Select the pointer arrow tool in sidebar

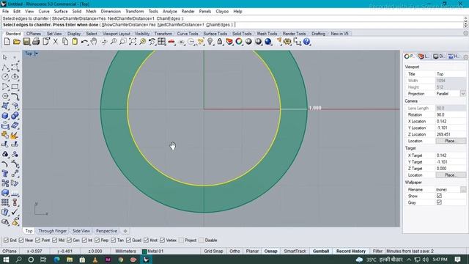[5, 57]
